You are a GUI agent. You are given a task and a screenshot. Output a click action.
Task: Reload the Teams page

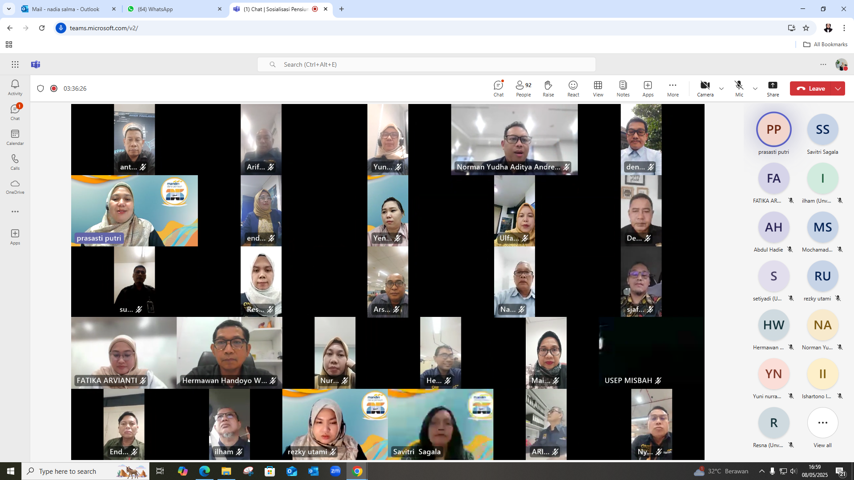42,28
